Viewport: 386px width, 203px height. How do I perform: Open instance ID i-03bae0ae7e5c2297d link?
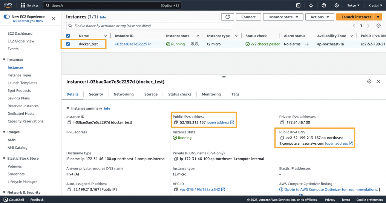click(133, 44)
